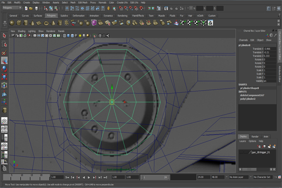Click the playback end time field 24.00
This screenshot has height=188, width=282.
(x=204, y=177)
